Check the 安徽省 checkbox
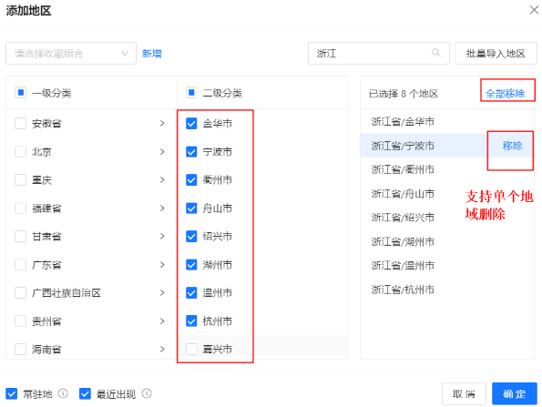This screenshot has width=542, height=407. click(20, 123)
